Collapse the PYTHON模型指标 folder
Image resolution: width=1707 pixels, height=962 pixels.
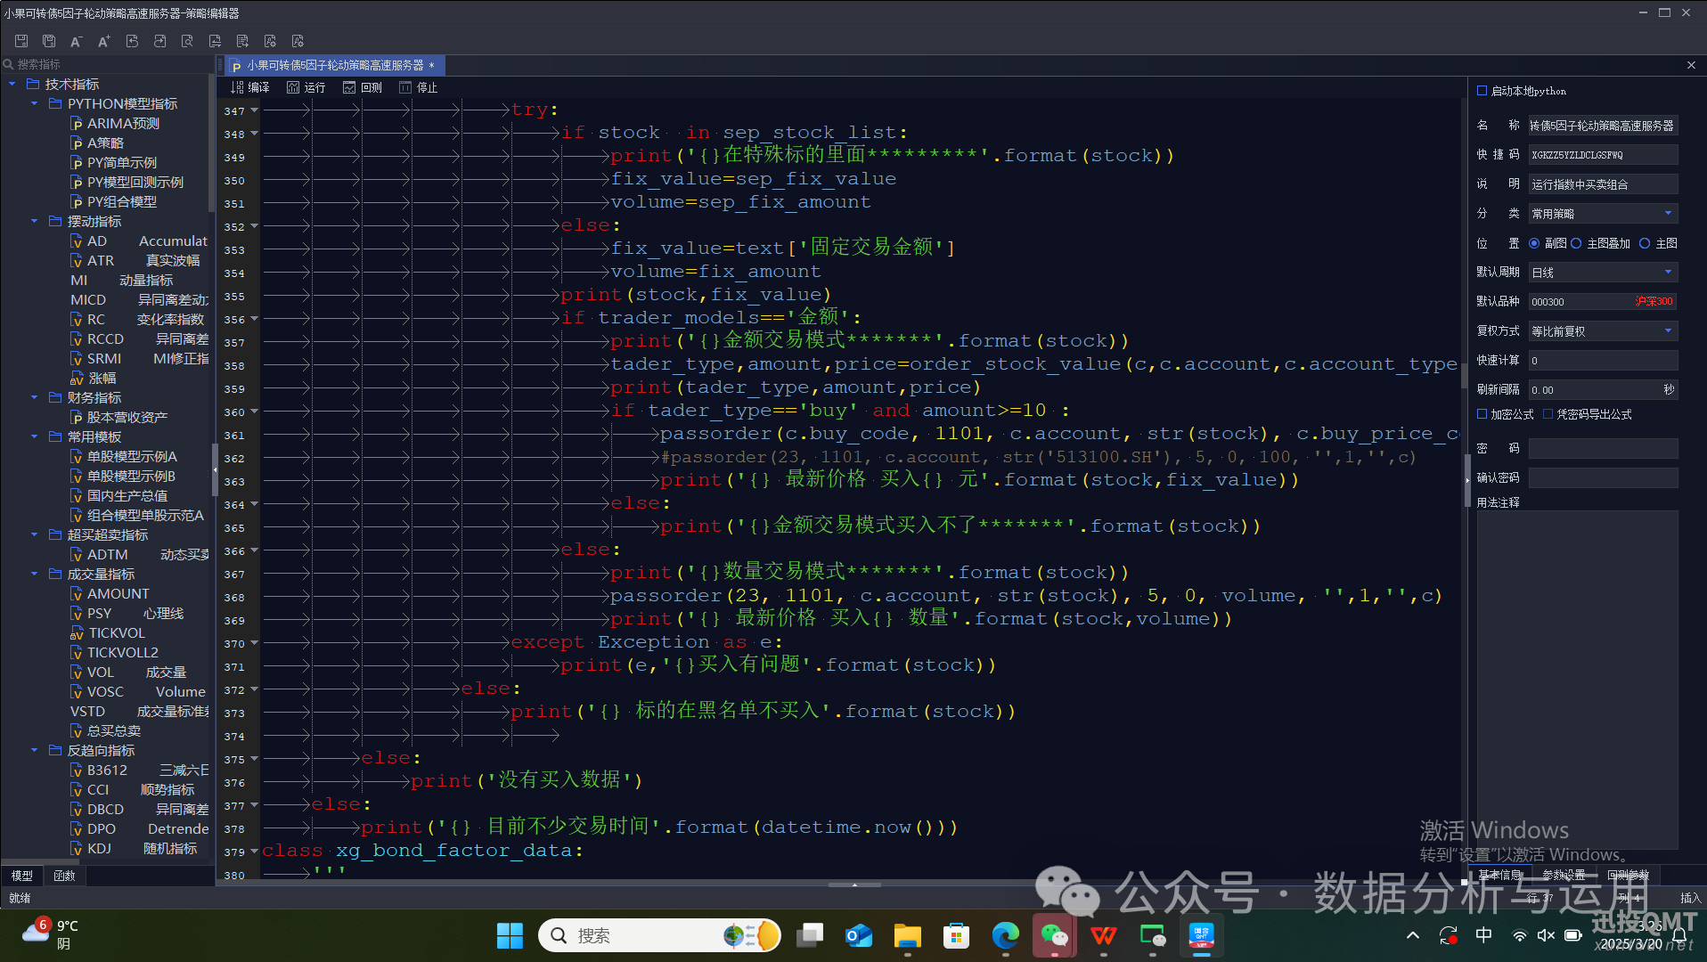click(x=35, y=103)
